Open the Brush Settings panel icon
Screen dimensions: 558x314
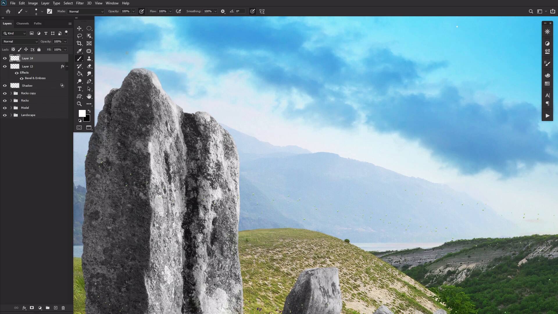tap(548, 63)
